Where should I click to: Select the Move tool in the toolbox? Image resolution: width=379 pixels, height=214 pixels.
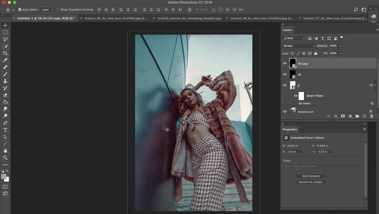coord(5,25)
